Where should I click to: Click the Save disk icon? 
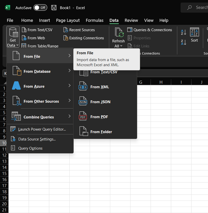click(54, 8)
